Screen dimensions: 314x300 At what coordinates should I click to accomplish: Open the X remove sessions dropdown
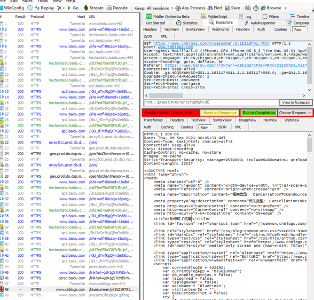(x=61, y=8)
